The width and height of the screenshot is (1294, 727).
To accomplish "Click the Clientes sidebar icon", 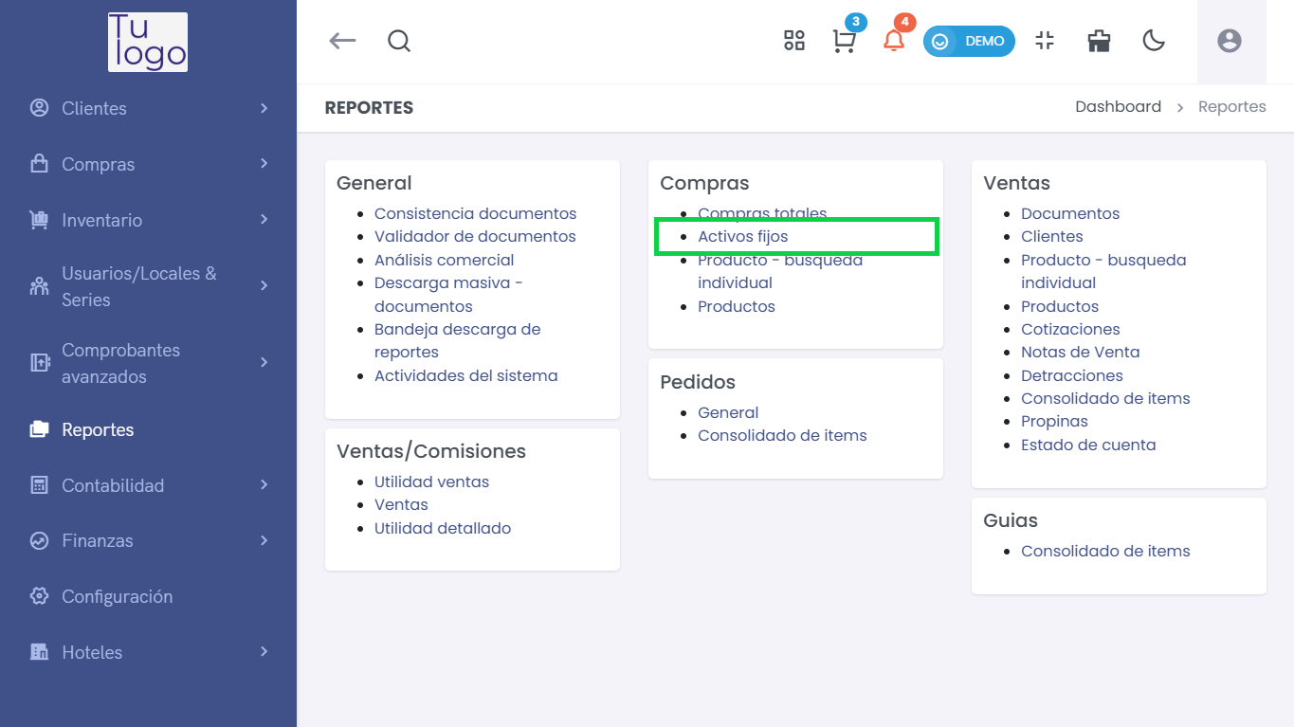I will coord(39,108).
